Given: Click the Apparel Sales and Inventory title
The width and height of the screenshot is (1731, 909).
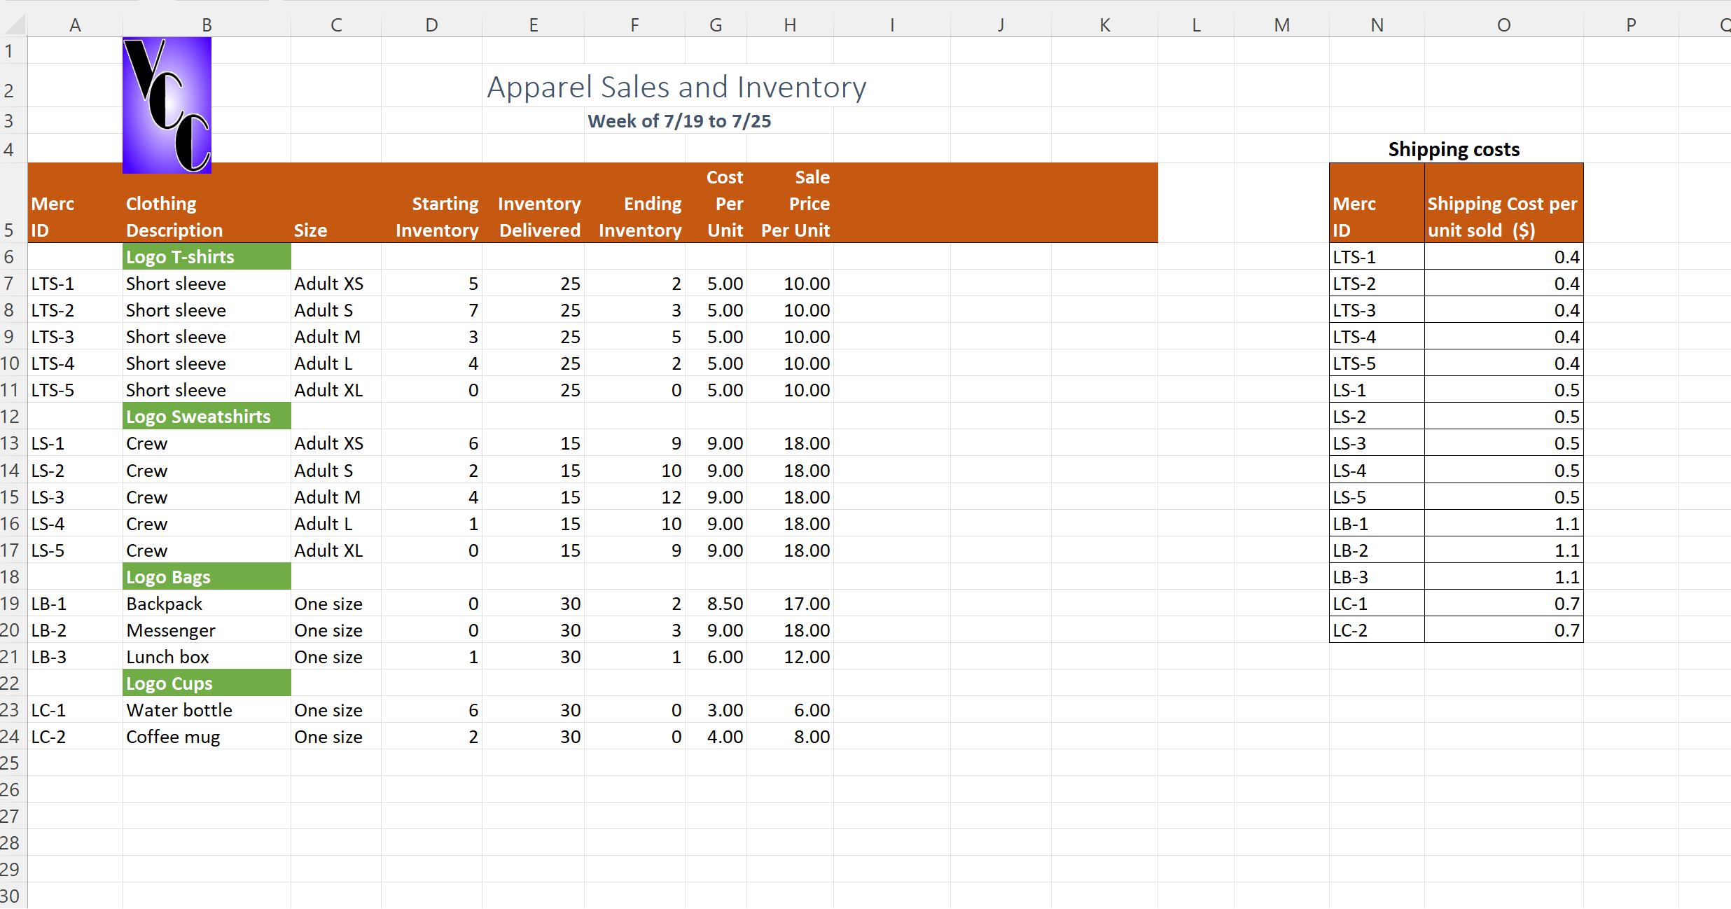Looking at the screenshot, I should coord(676,88).
